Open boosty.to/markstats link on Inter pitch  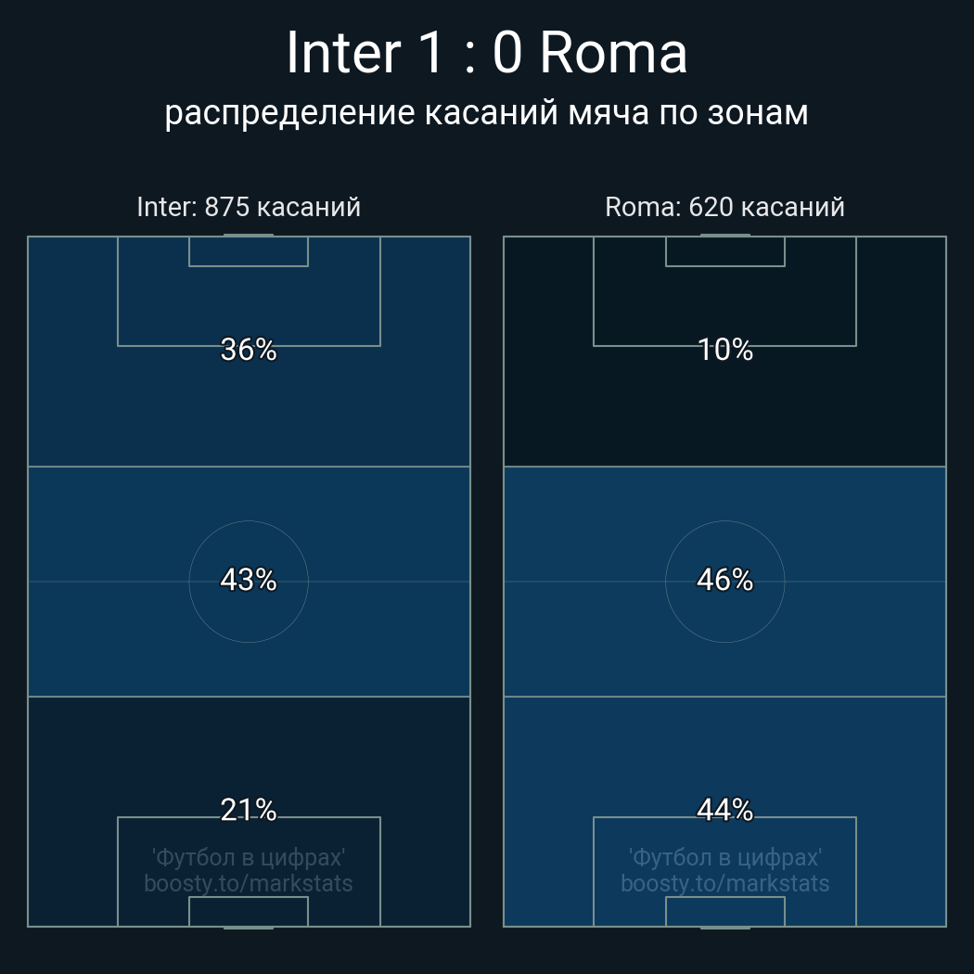coord(249,883)
